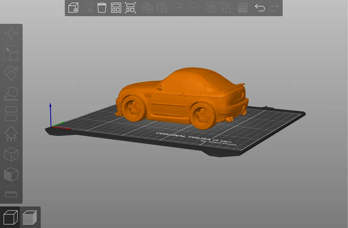This screenshot has width=348, height=228.
Task: Select the Move tool
Action: tap(11, 33)
